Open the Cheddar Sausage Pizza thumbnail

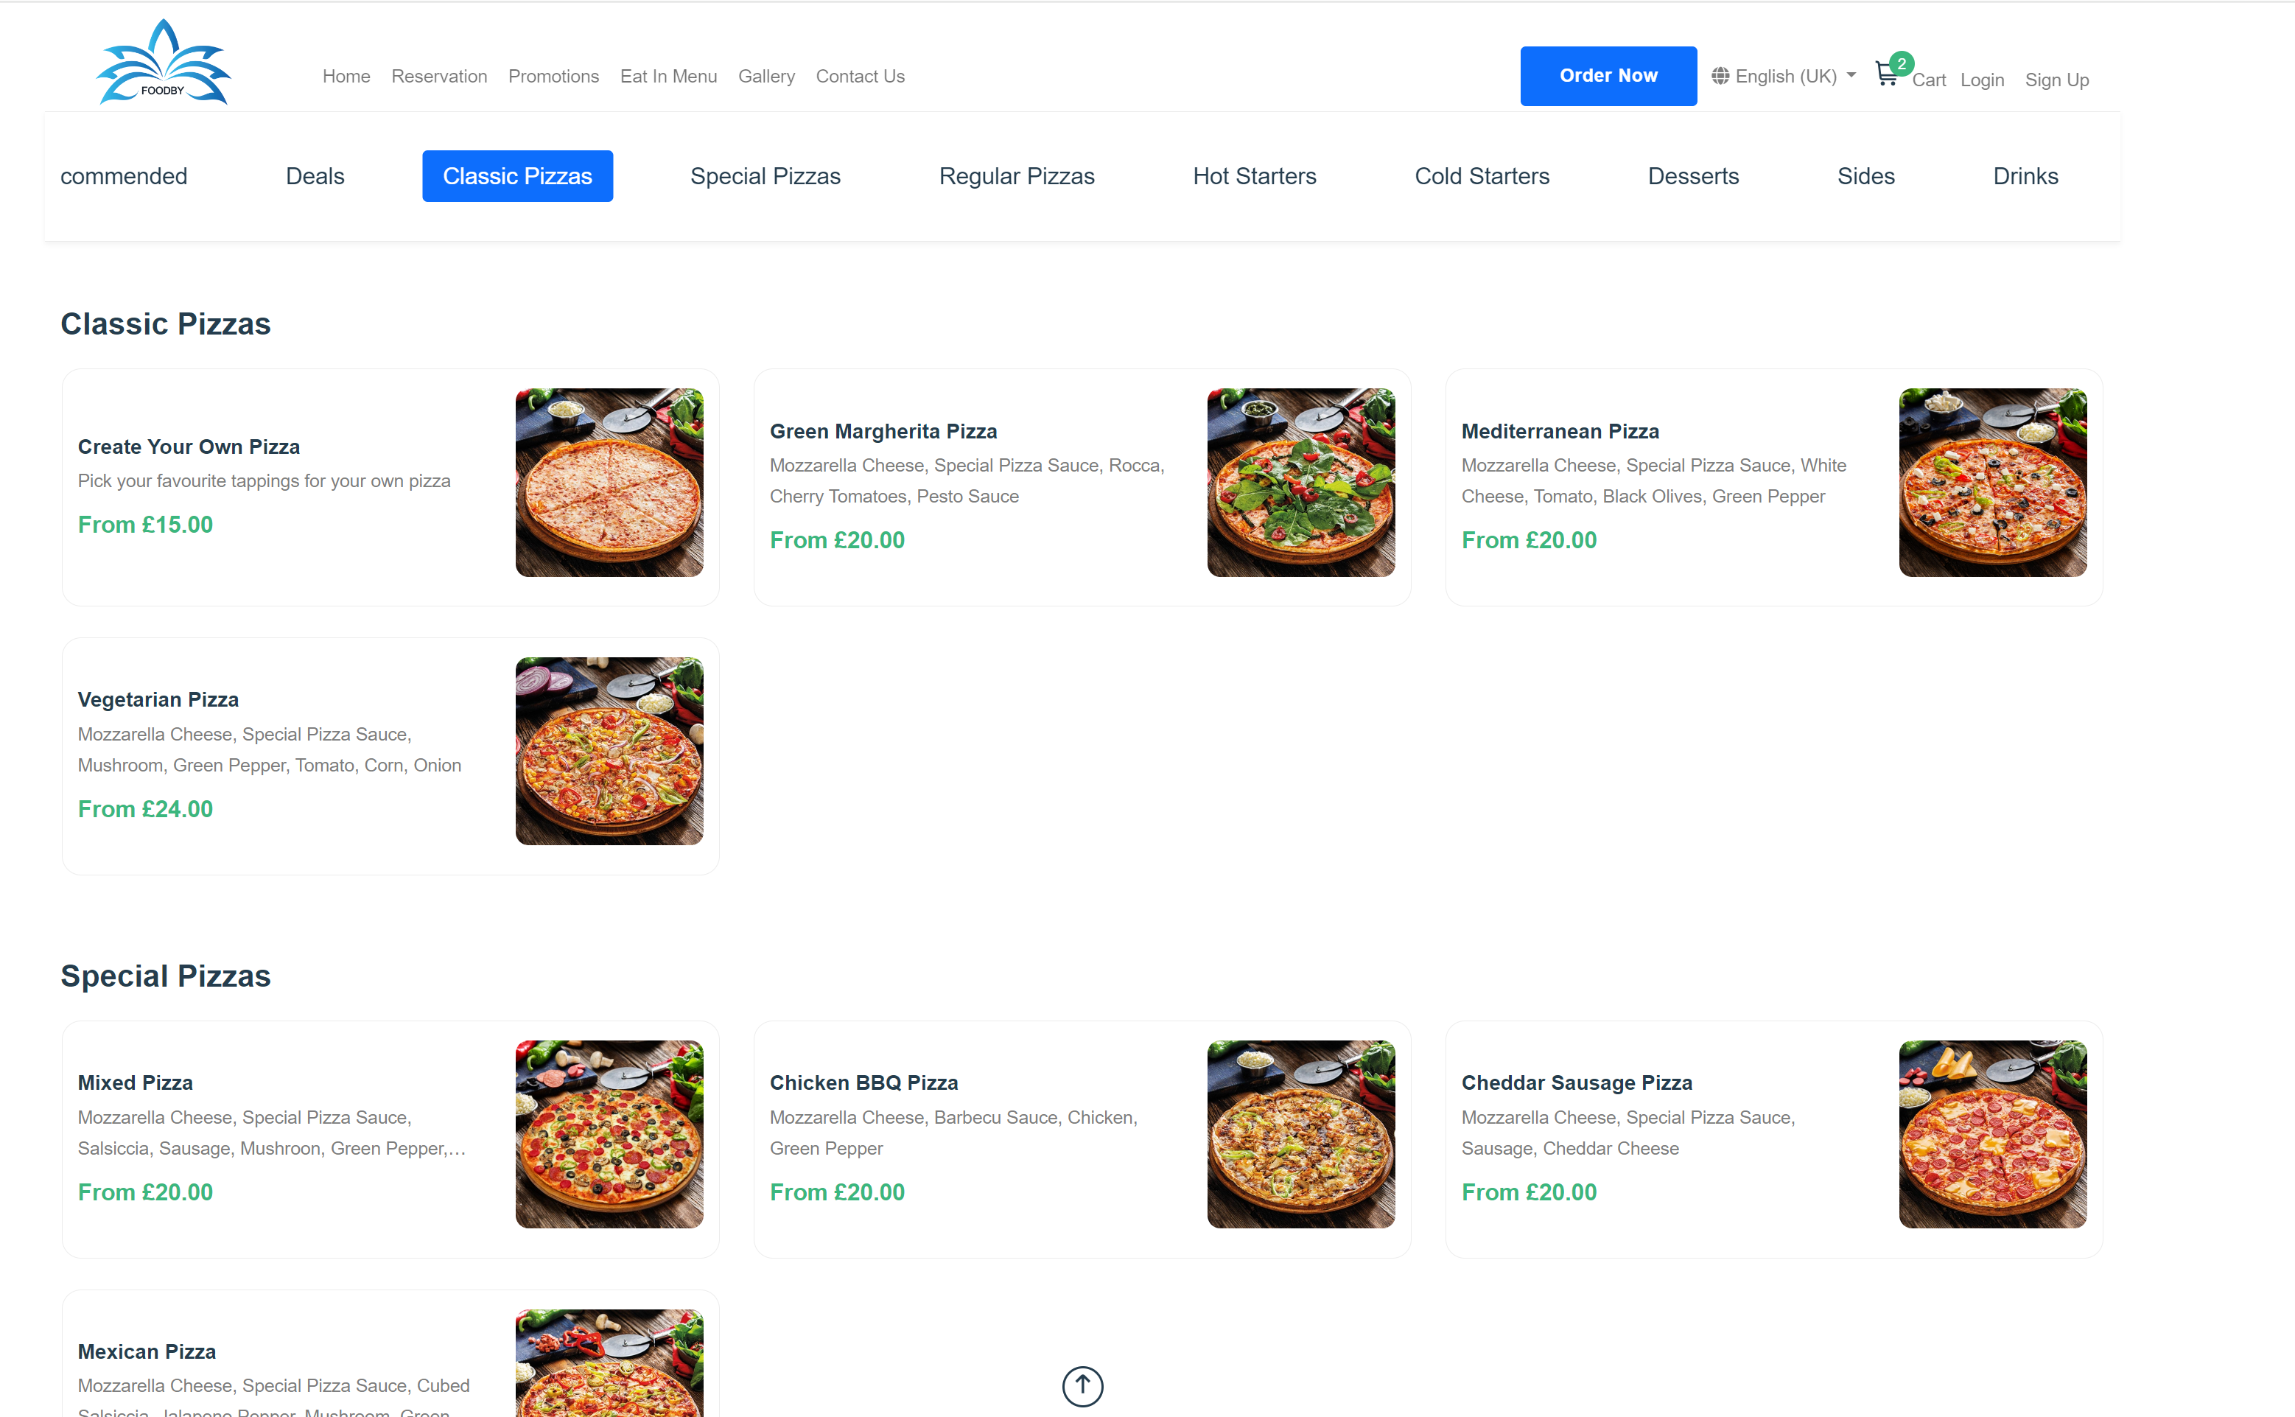[1991, 1133]
